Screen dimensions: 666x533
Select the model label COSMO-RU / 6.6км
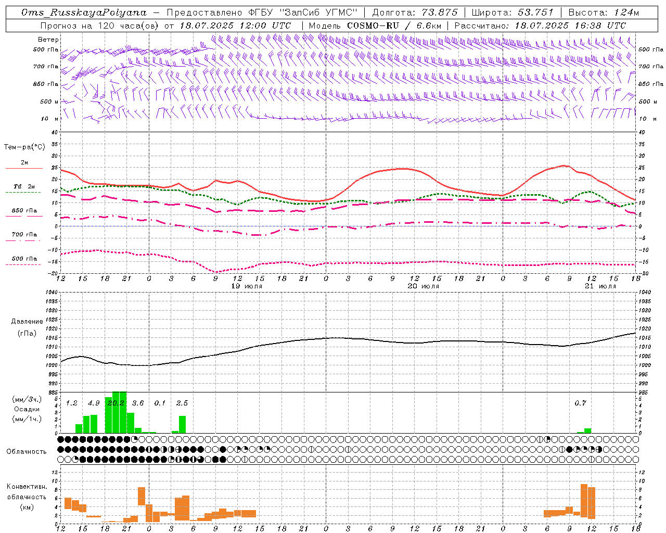[394, 26]
